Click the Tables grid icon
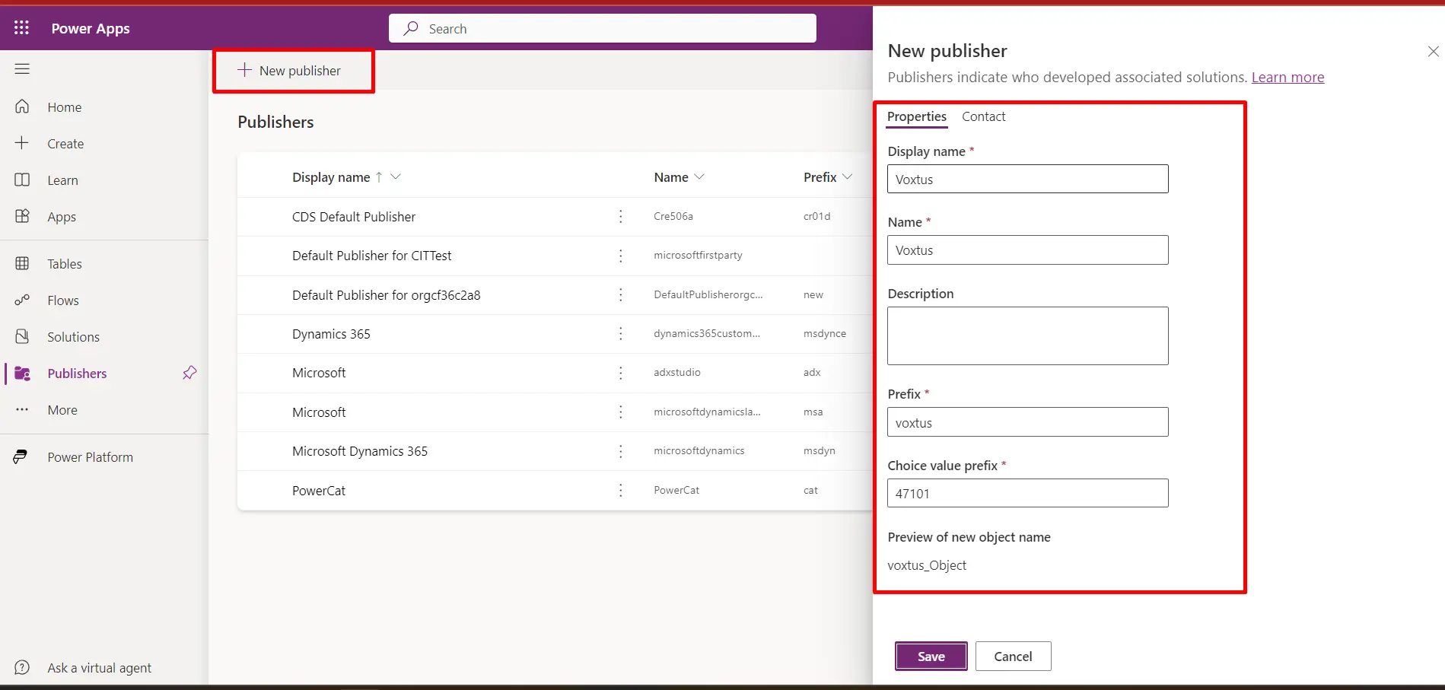The image size is (1445, 690). 22,263
